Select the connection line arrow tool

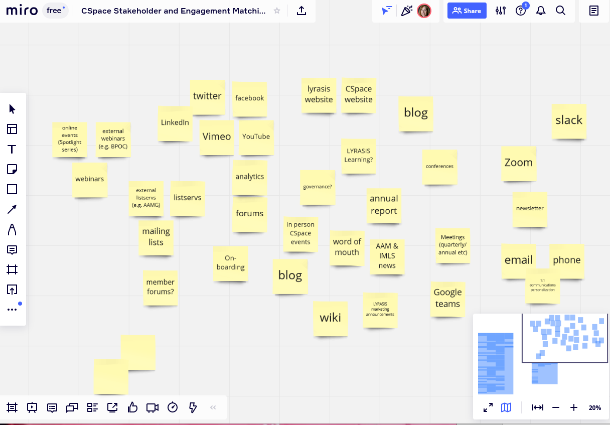click(x=12, y=209)
